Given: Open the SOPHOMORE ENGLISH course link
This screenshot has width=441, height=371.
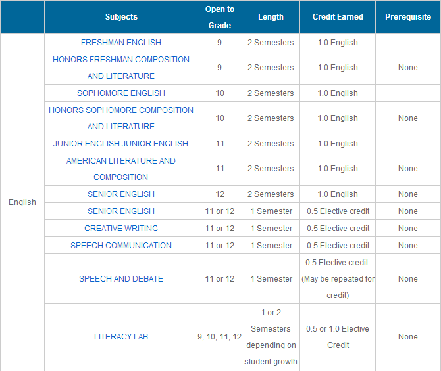Looking at the screenshot, I should [120, 93].
